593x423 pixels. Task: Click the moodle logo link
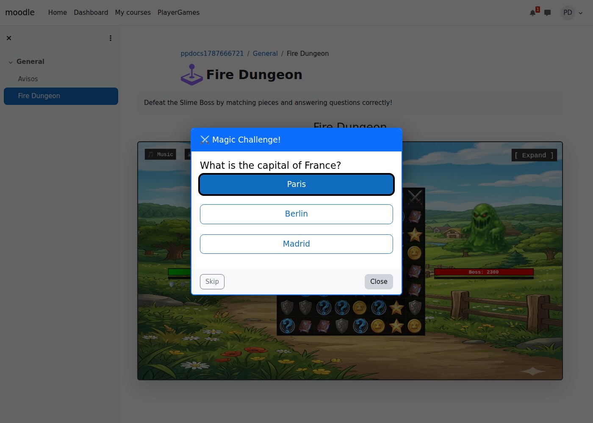(x=20, y=13)
